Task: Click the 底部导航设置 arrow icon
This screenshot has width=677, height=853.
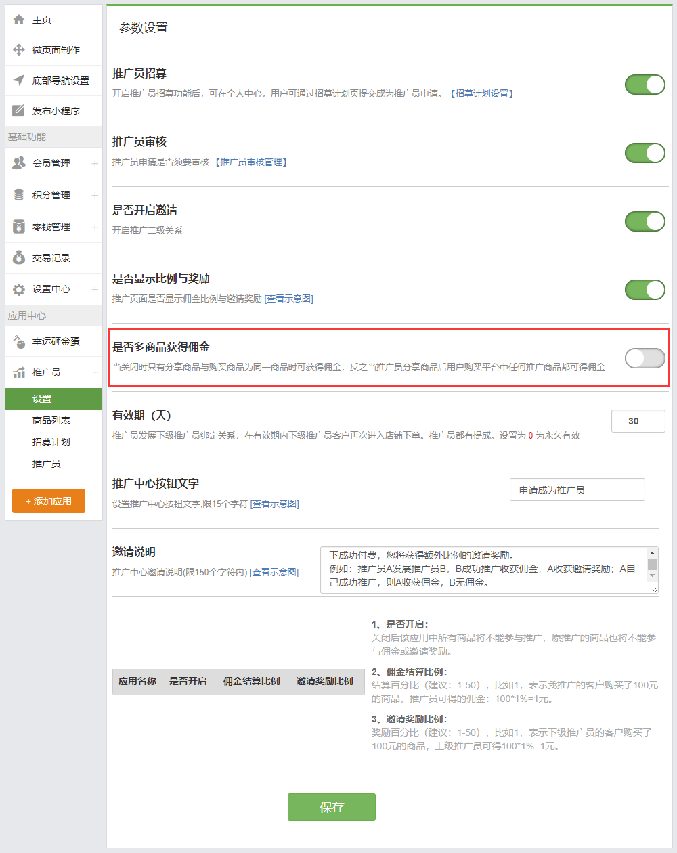Action: click(x=19, y=81)
